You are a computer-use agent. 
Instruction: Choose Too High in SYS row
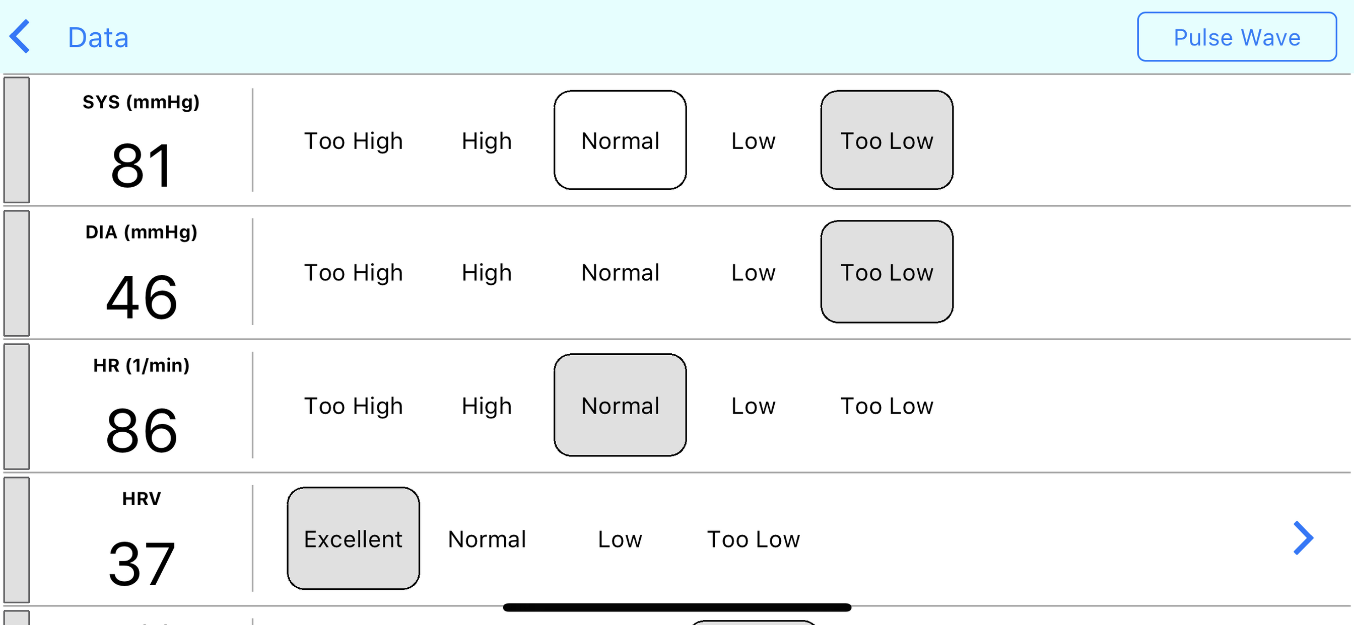pos(353,141)
